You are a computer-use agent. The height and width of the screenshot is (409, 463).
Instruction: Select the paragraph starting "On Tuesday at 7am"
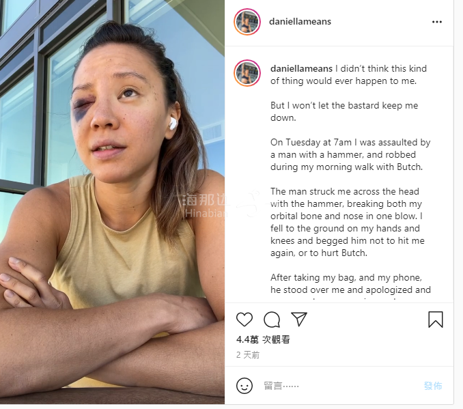(x=350, y=154)
